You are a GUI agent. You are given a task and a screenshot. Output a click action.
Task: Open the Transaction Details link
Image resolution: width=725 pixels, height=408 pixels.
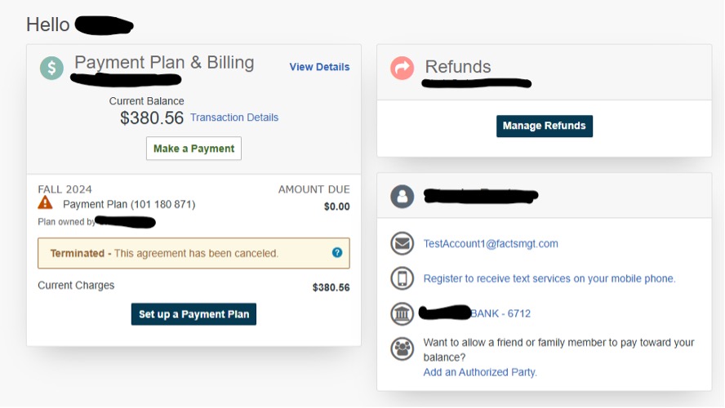pos(234,118)
